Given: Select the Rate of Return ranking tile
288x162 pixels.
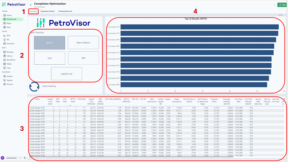Looking at the screenshot, I should point(83,43).
